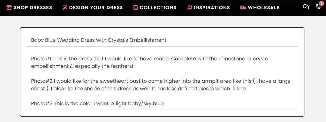Go to Design Your Dress

(x=96, y=8)
